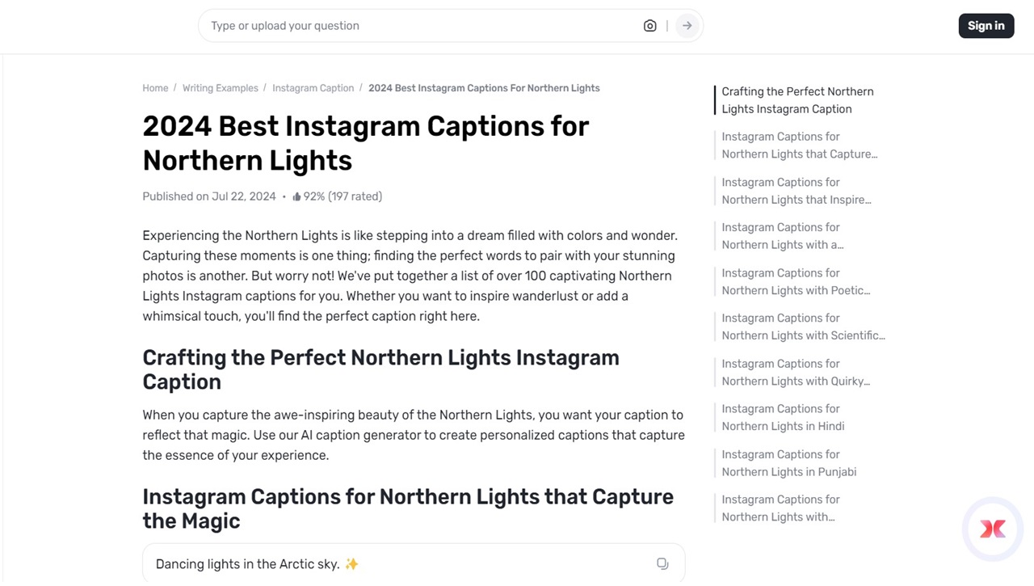1034x586 pixels.
Task: Select the "Quirky" captions sidebar entry
Action: 795,372
